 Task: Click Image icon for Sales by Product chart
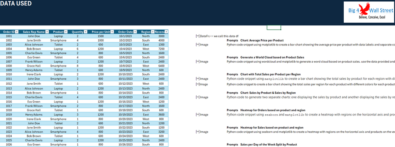(x=202, y=97)
